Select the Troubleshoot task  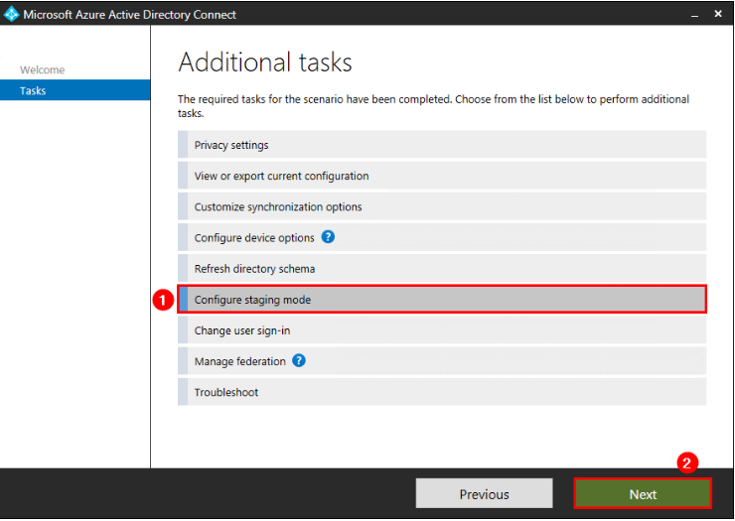coord(442,392)
